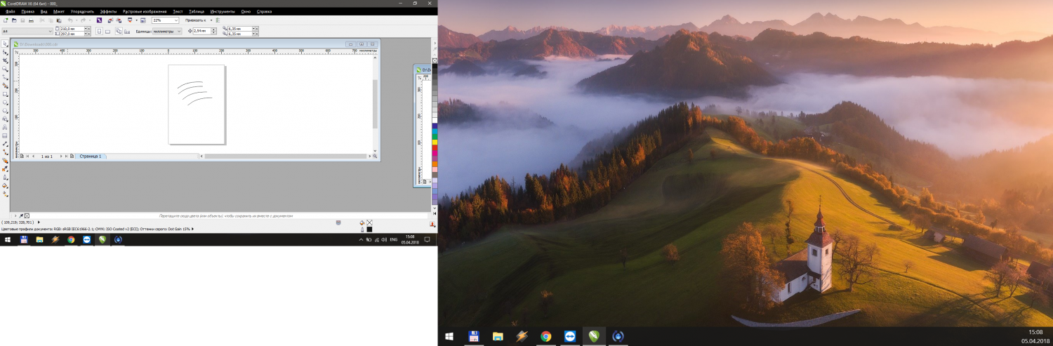Undo the last action in CorelDRAW
1053x346 pixels.
70,20
